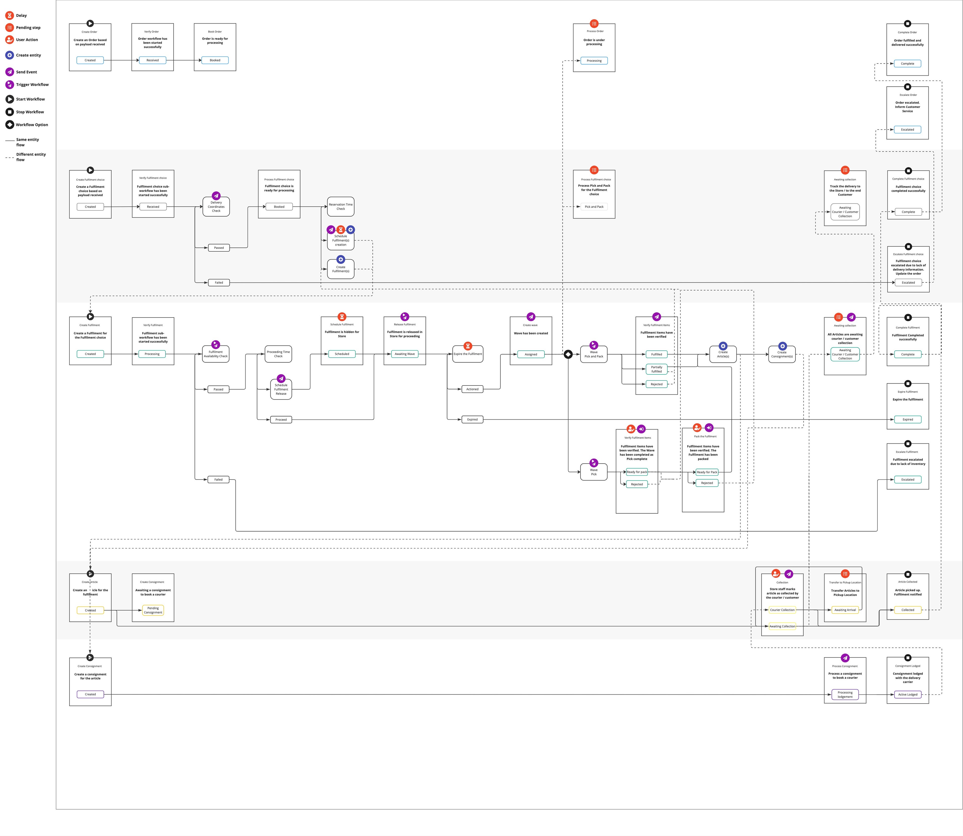The width and height of the screenshot is (963, 836).
Task: Select the Stop Workflow legend icon
Action: tap(9, 112)
